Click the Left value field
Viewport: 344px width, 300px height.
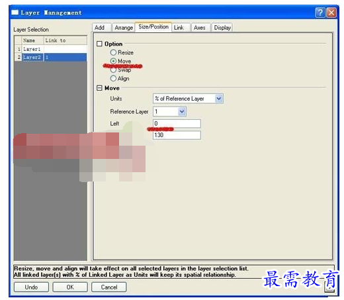pyautogui.click(x=177, y=123)
